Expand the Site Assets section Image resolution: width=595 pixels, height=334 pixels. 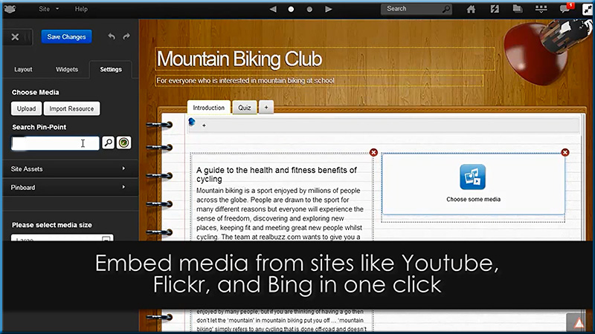[x=70, y=169]
